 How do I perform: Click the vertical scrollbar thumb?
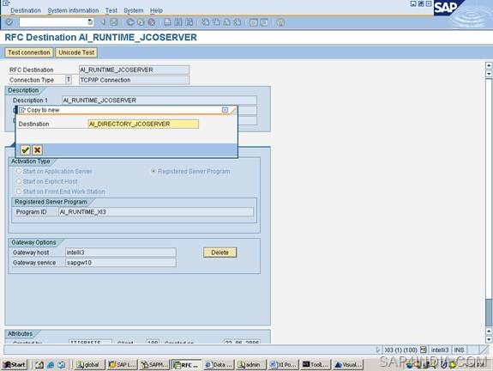pyautogui.click(x=489, y=313)
